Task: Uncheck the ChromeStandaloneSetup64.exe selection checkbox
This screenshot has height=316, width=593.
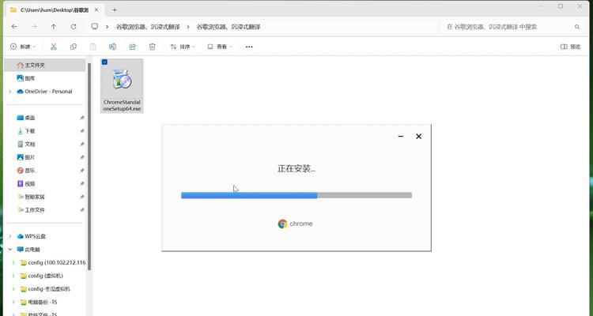Action: tap(104, 62)
